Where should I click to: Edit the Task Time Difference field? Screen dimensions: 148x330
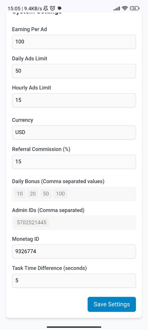(x=74, y=280)
